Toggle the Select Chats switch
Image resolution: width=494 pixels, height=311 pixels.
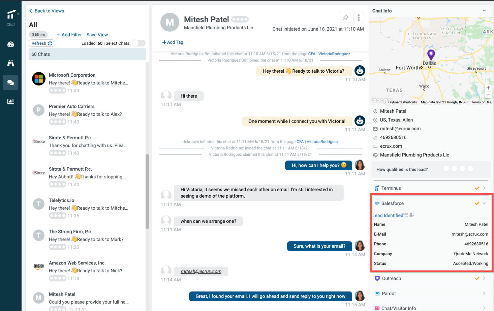pos(138,43)
